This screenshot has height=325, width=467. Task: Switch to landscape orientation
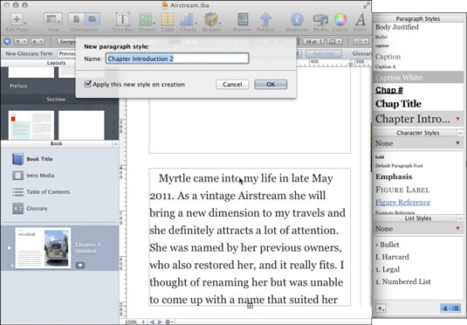coord(92,19)
